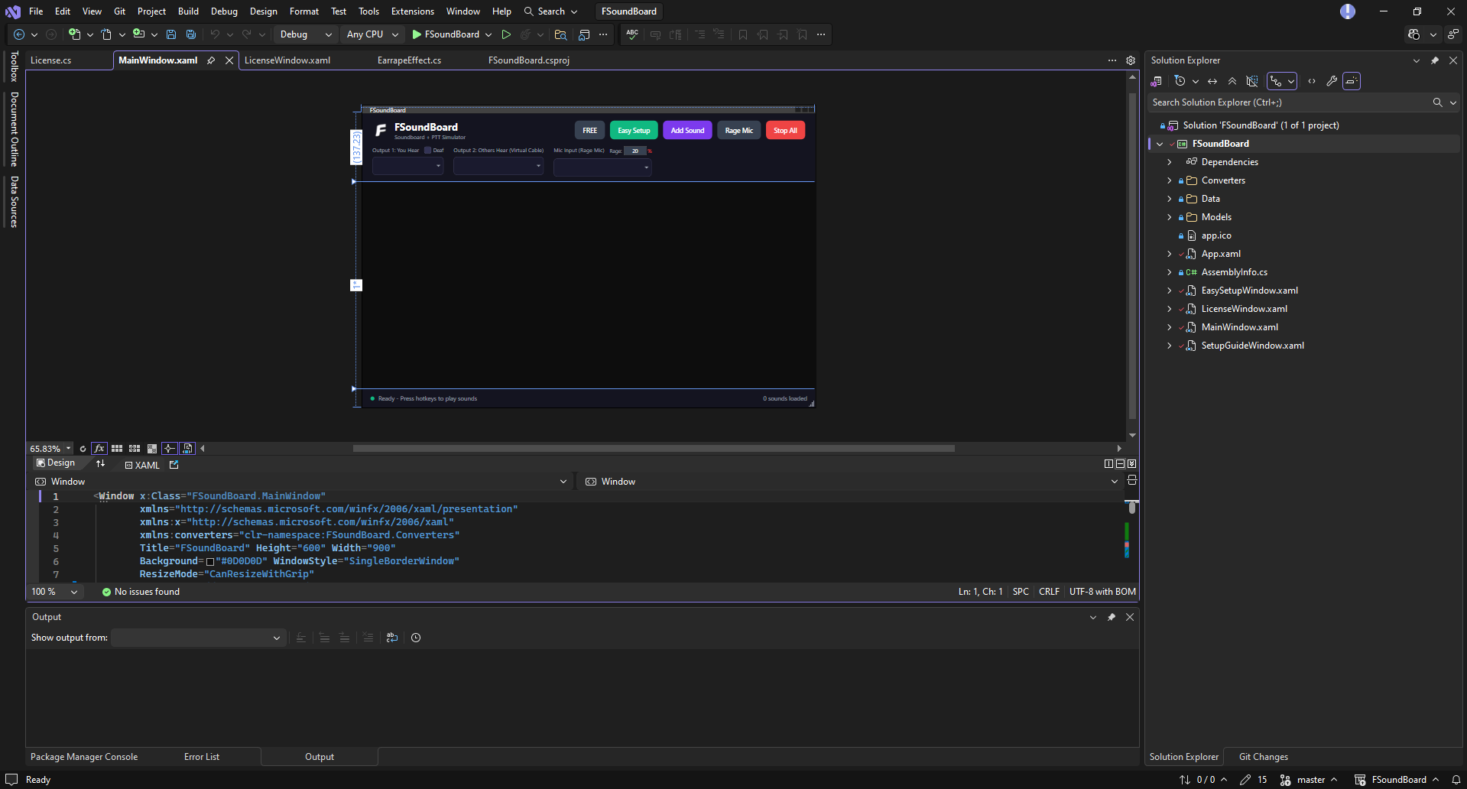Pin the Output window
Image resolution: width=1467 pixels, height=789 pixels.
[1112, 617]
